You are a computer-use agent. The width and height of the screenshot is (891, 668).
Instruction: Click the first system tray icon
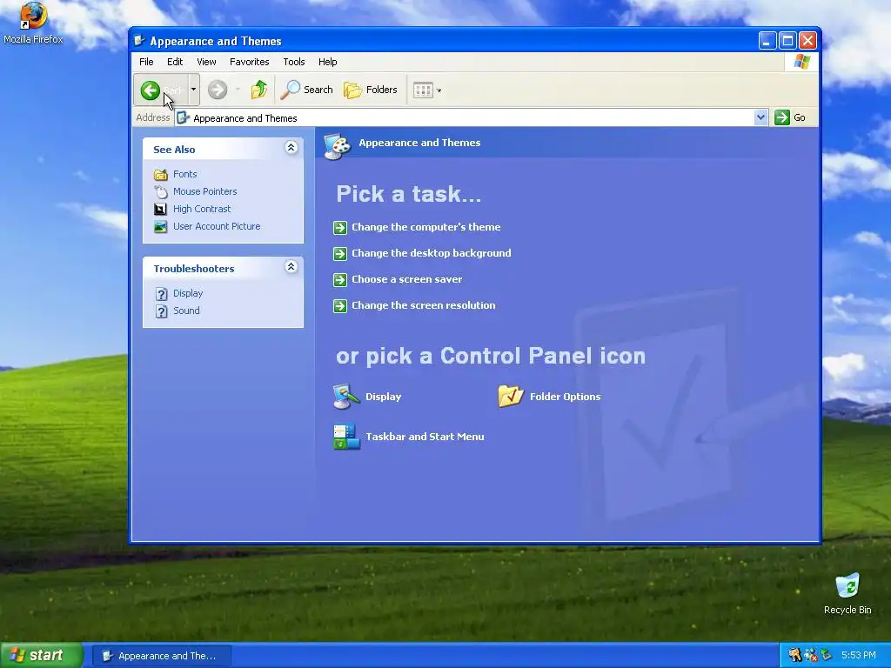pyautogui.click(x=794, y=655)
